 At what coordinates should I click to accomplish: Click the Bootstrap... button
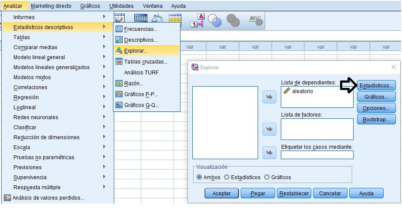coord(376,120)
